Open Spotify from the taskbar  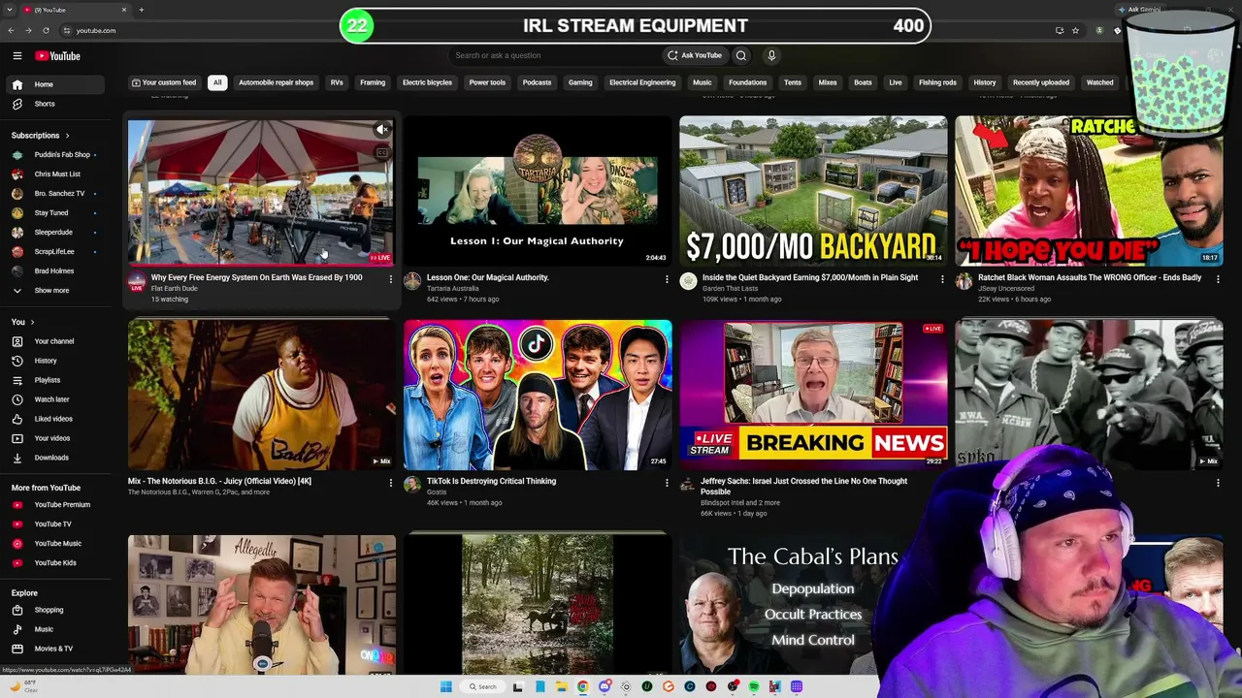point(754,686)
